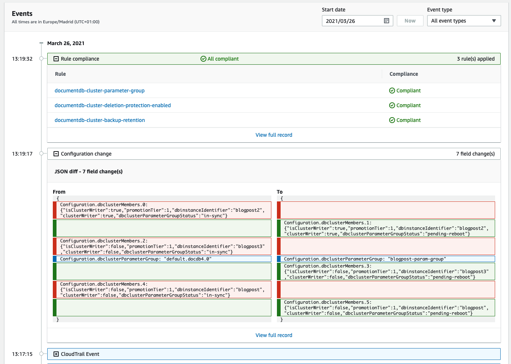This screenshot has height=364, width=511.
Task: Click View full record under Rule compliance
Action: [274, 135]
